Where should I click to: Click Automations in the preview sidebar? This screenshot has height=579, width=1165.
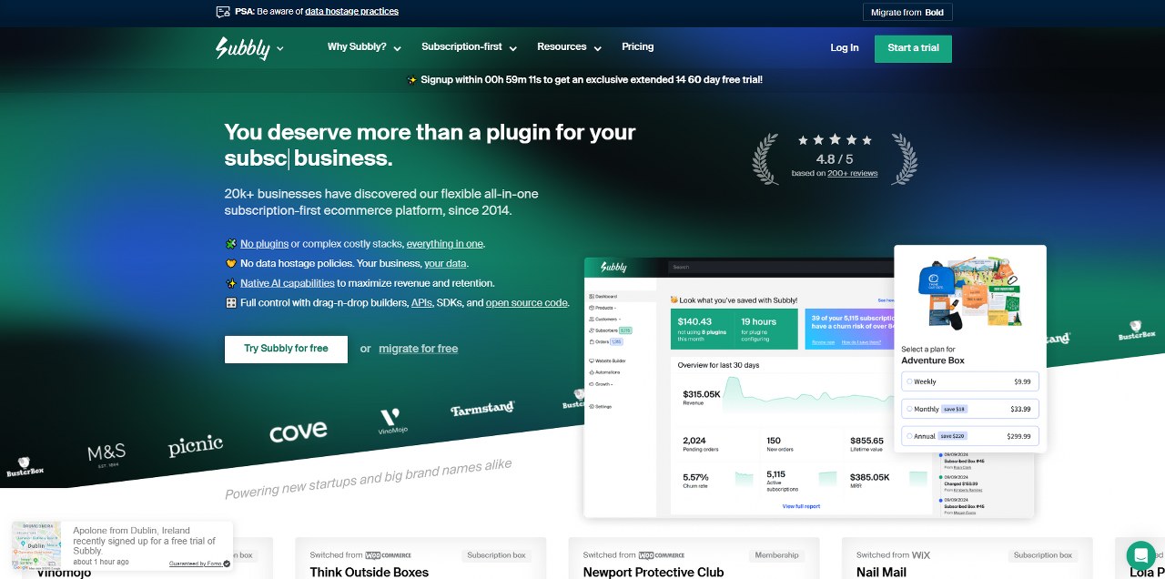point(605,372)
